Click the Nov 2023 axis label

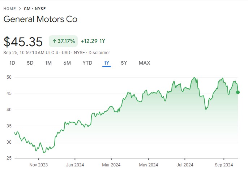point(38,165)
